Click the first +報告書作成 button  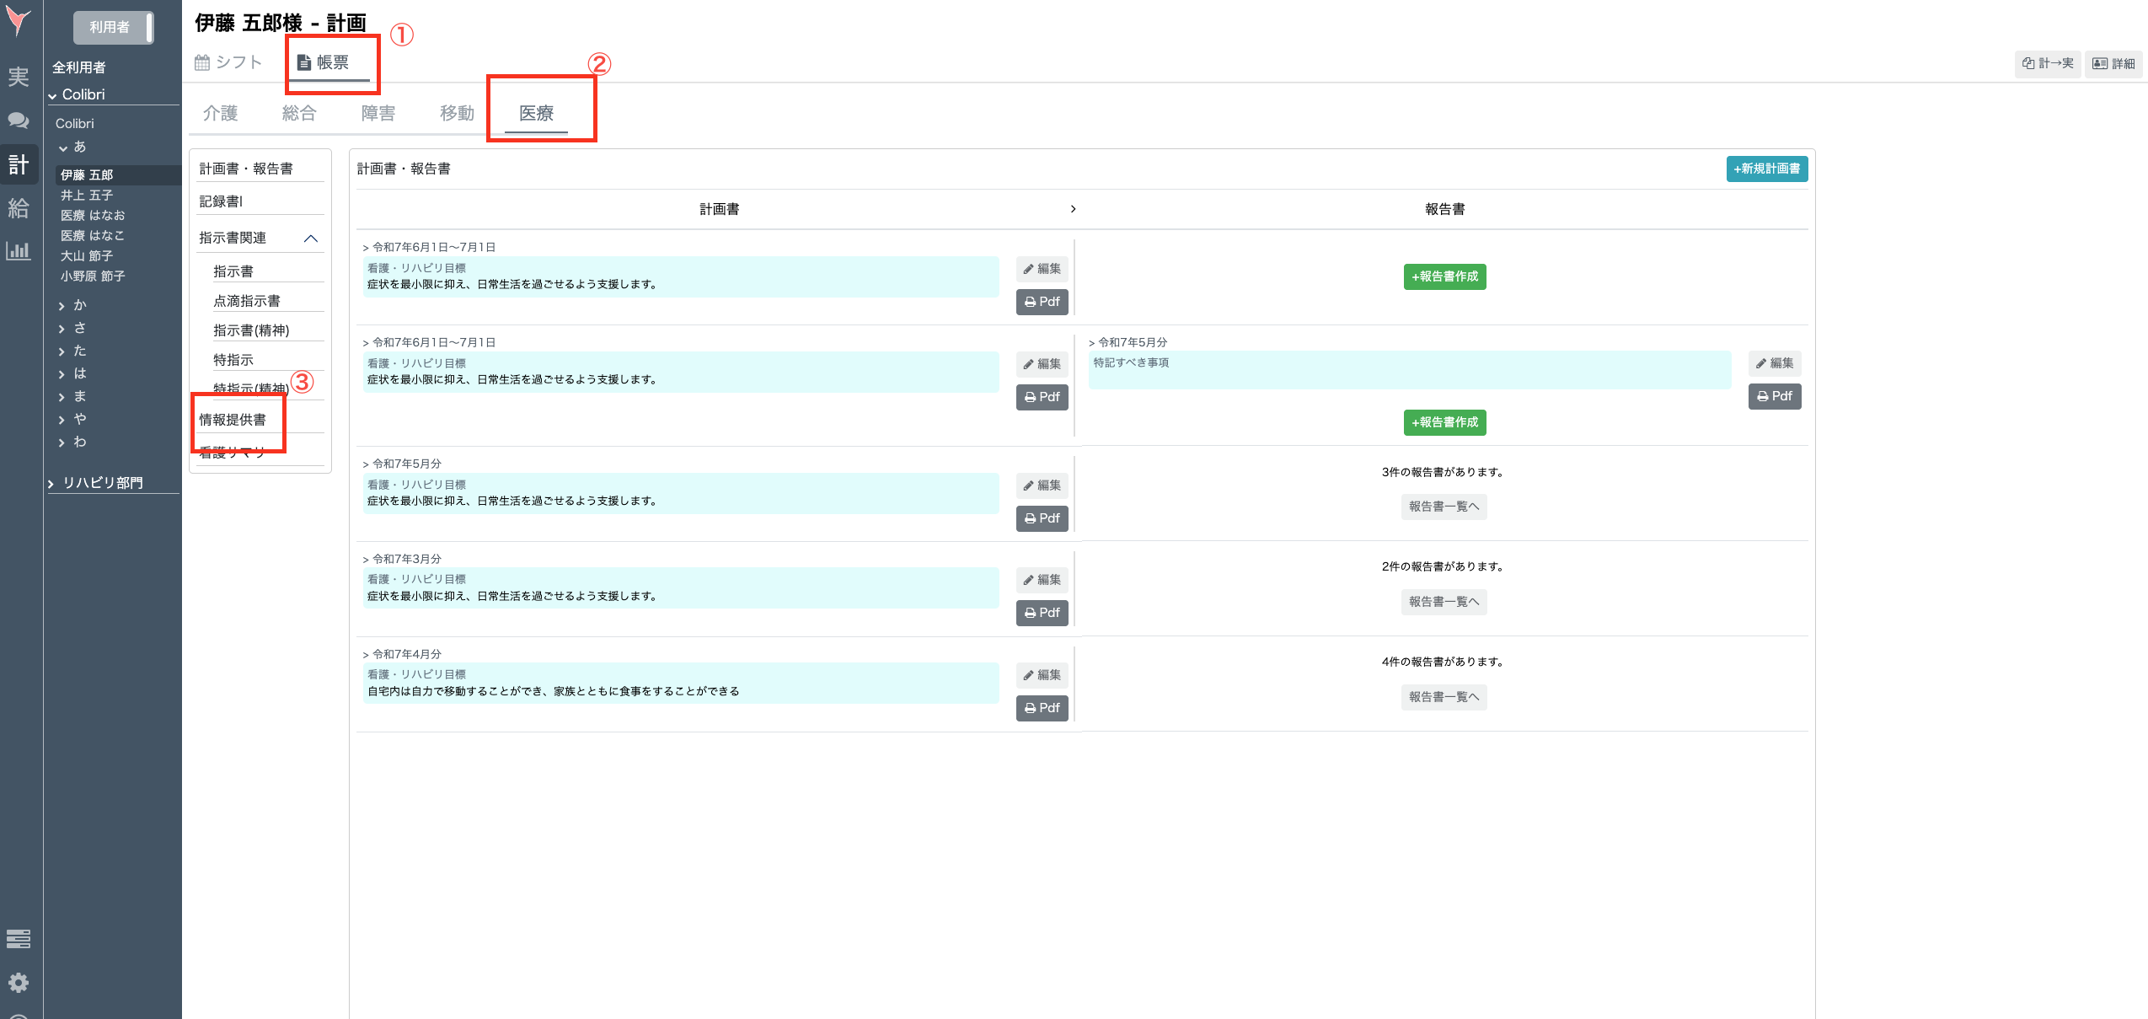(x=1444, y=276)
